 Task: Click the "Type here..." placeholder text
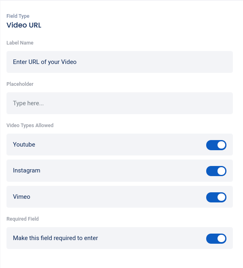[28, 103]
